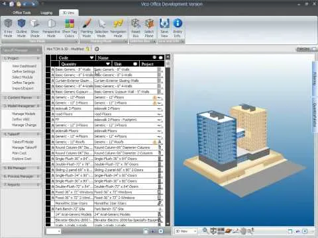Click the orbit icon in the 3D view toolbar
This screenshot has height=238, width=318.
pyautogui.click(x=228, y=231)
